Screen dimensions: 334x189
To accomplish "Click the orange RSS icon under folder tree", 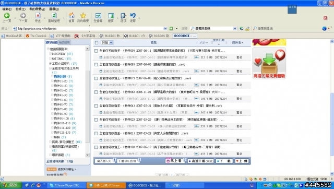I will click(x=51, y=169).
